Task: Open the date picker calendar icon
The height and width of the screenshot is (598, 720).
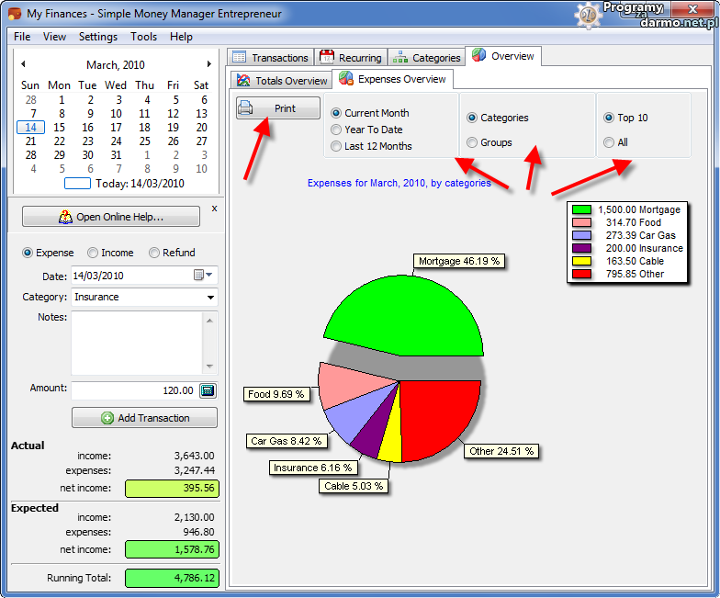Action: 198,275
